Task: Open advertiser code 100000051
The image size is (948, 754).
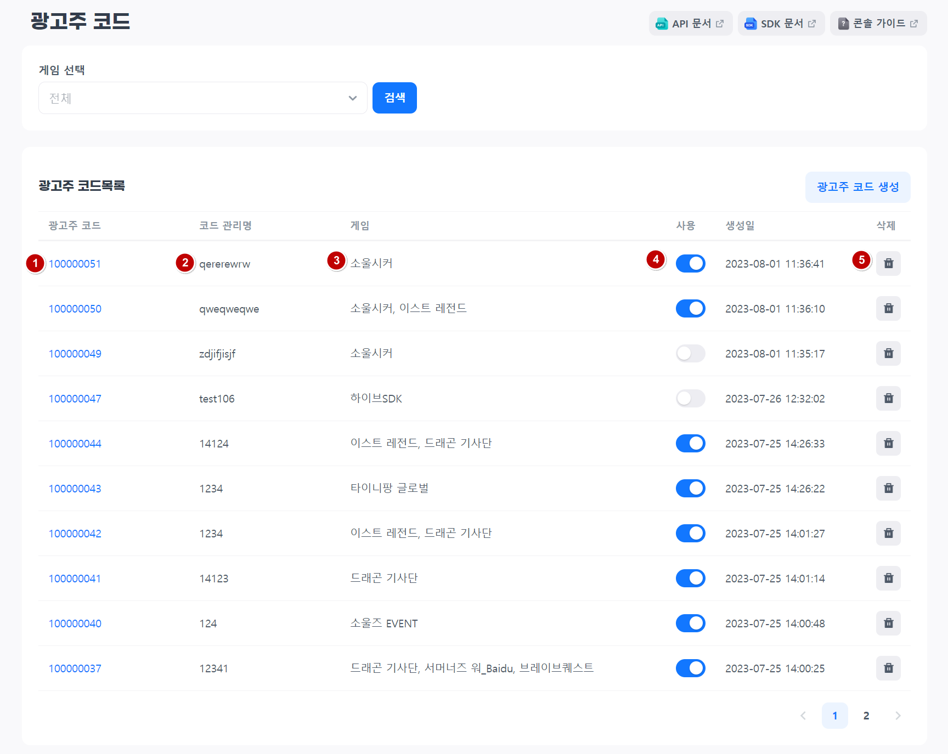Action: (75, 264)
